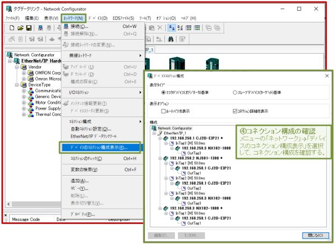The width and height of the screenshot is (335, 245).
Task: Click the tag icon next to OutTag2
Action: [x=183, y=189]
